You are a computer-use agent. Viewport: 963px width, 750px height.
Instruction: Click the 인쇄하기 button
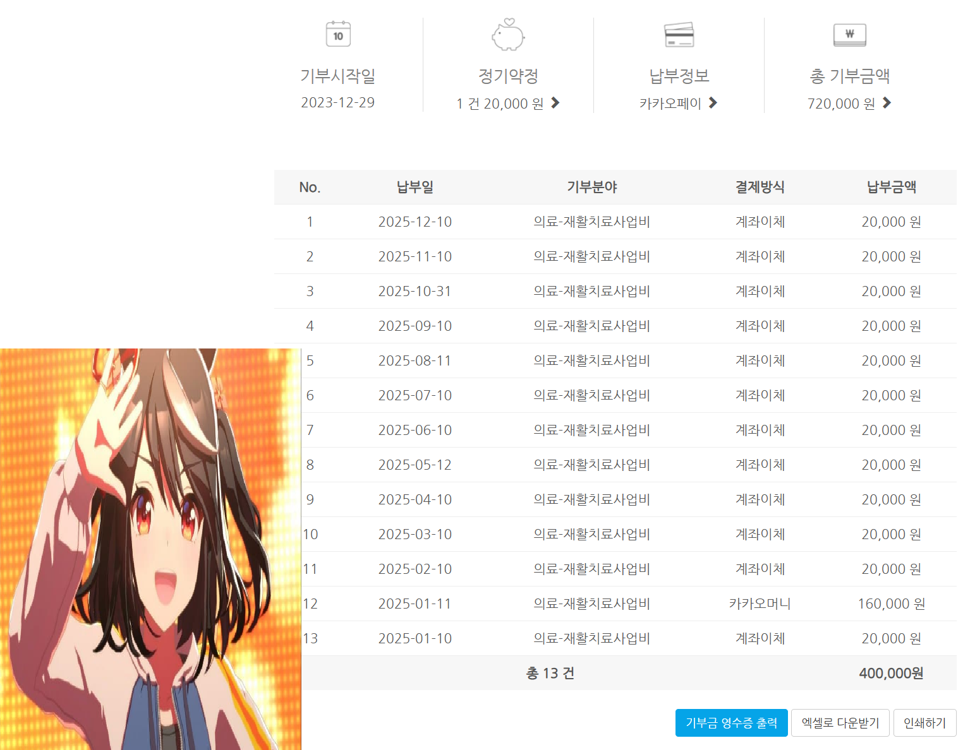(x=924, y=723)
